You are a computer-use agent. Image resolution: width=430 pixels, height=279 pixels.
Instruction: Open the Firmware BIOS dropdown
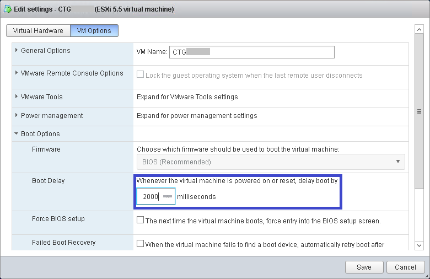tap(270, 162)
